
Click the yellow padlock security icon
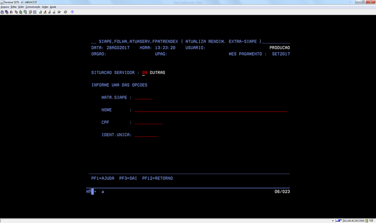click(367, 221)
